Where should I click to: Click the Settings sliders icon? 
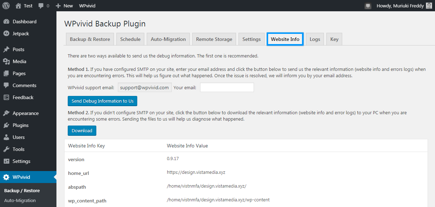click(x=6, y=161)
